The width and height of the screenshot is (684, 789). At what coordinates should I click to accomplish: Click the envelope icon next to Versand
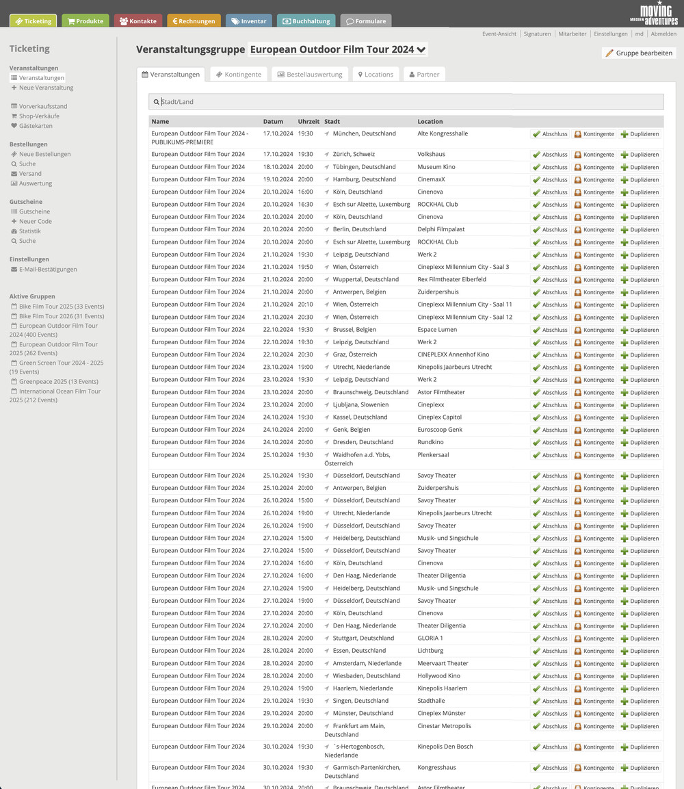[x=14, y=174]
